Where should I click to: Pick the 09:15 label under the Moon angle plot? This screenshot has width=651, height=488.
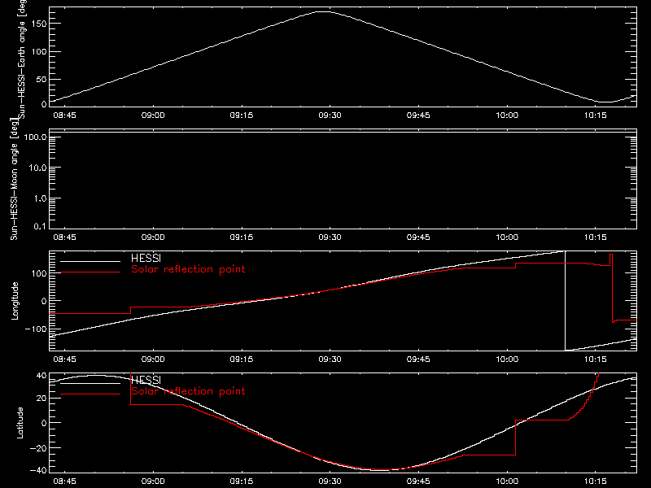coord(241,237)
